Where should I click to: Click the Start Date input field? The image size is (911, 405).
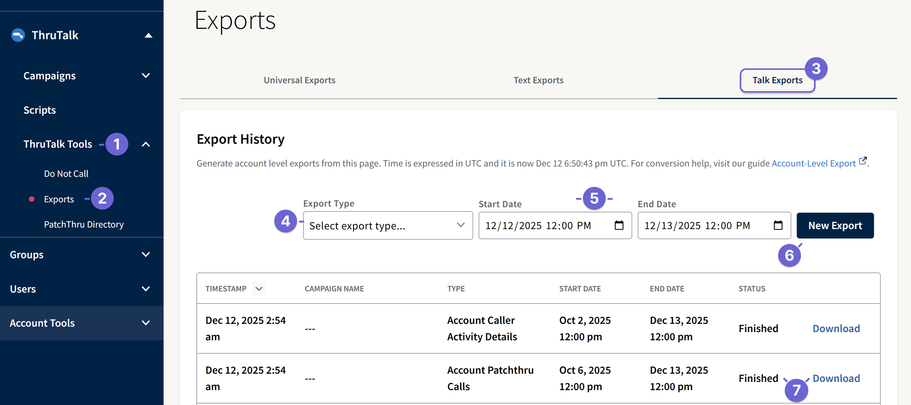(538, 225)
